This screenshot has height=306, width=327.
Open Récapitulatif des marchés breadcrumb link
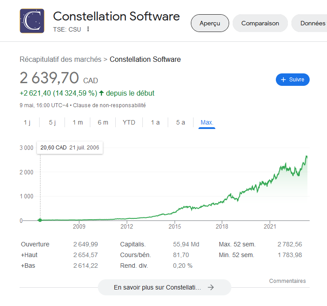click(61, 59)
